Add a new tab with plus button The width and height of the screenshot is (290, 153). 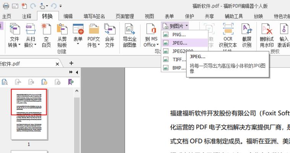71,63
